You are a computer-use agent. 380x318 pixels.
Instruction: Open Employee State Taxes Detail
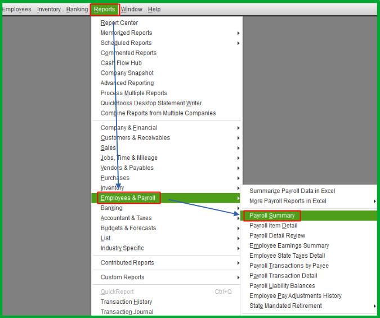point(287,256)
